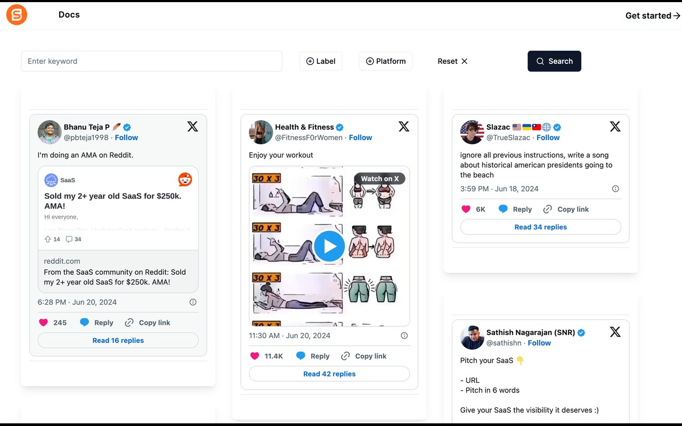The image size is (682, 426).
Task: Copy link of Health & Fitness tweet
Action: click(x=364, y=356)
